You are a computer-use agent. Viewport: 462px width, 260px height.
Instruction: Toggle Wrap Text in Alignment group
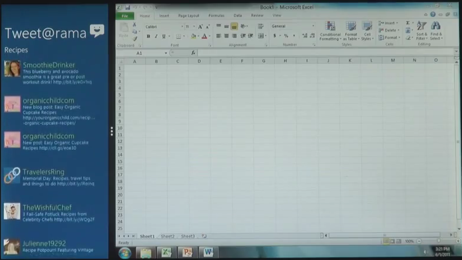click(x=261, y=26)
